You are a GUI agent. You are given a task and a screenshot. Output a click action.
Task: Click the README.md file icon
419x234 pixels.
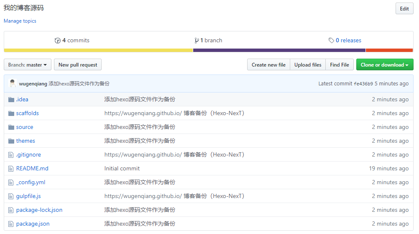pos(11,169)
